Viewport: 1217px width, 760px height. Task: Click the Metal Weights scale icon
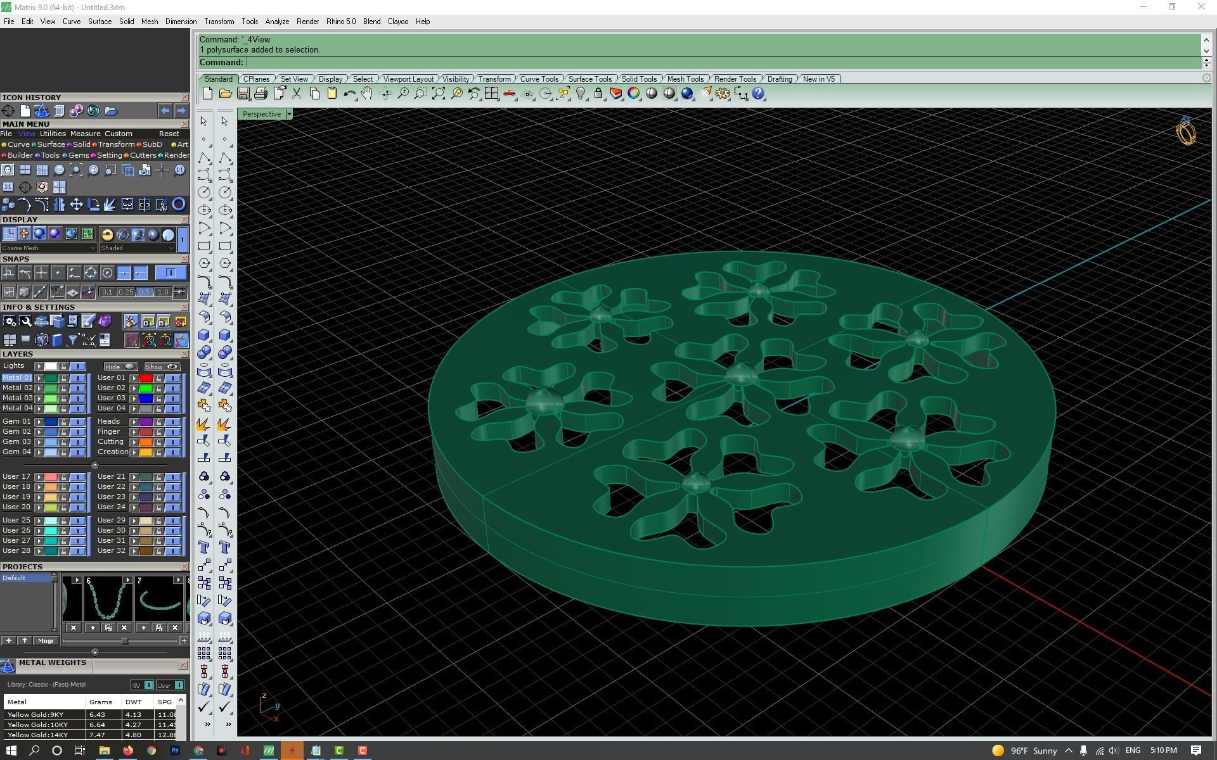coord(8,666)
